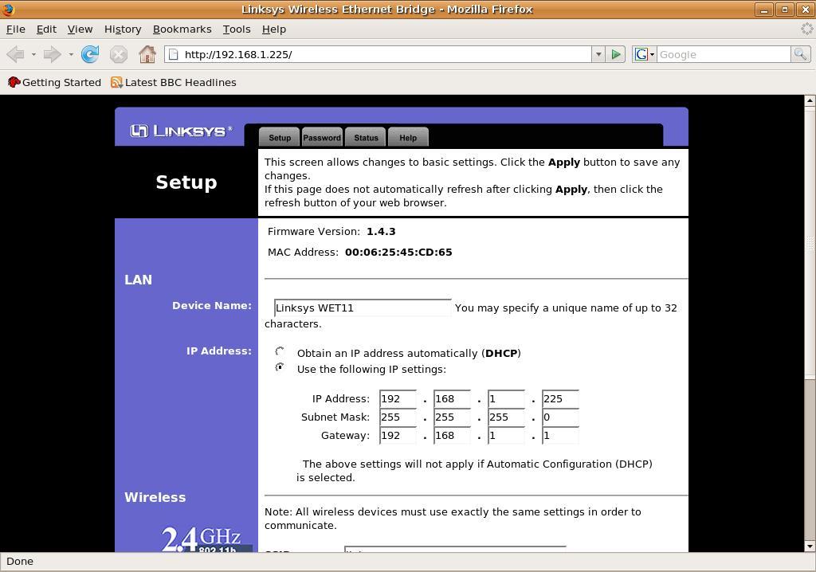Click the Gateway first octet field
816x572 pixels.
coord(398,435)
